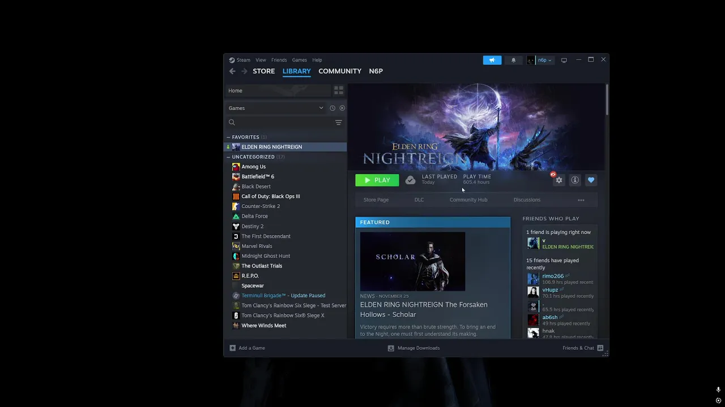The width and height of the screenshot is (725, 407).
Task: Switch to the COMMUNITY tab
Action: point(340,71)
